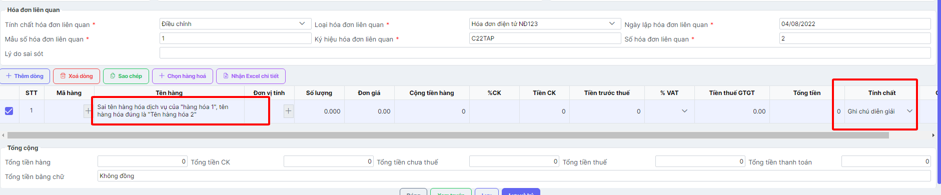Click the Đơn giá cell in row 1
This screenshot has height=195, width=941.
tap(369, 111)
